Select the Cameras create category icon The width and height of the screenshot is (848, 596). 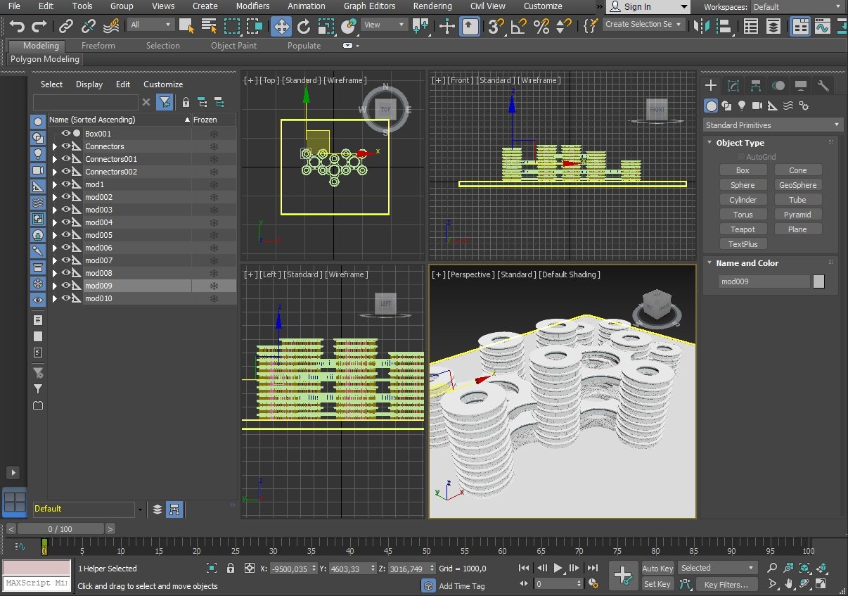point(757,106)
